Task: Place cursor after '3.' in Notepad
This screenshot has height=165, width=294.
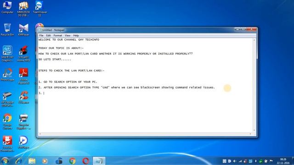Action: click(44, 93)
